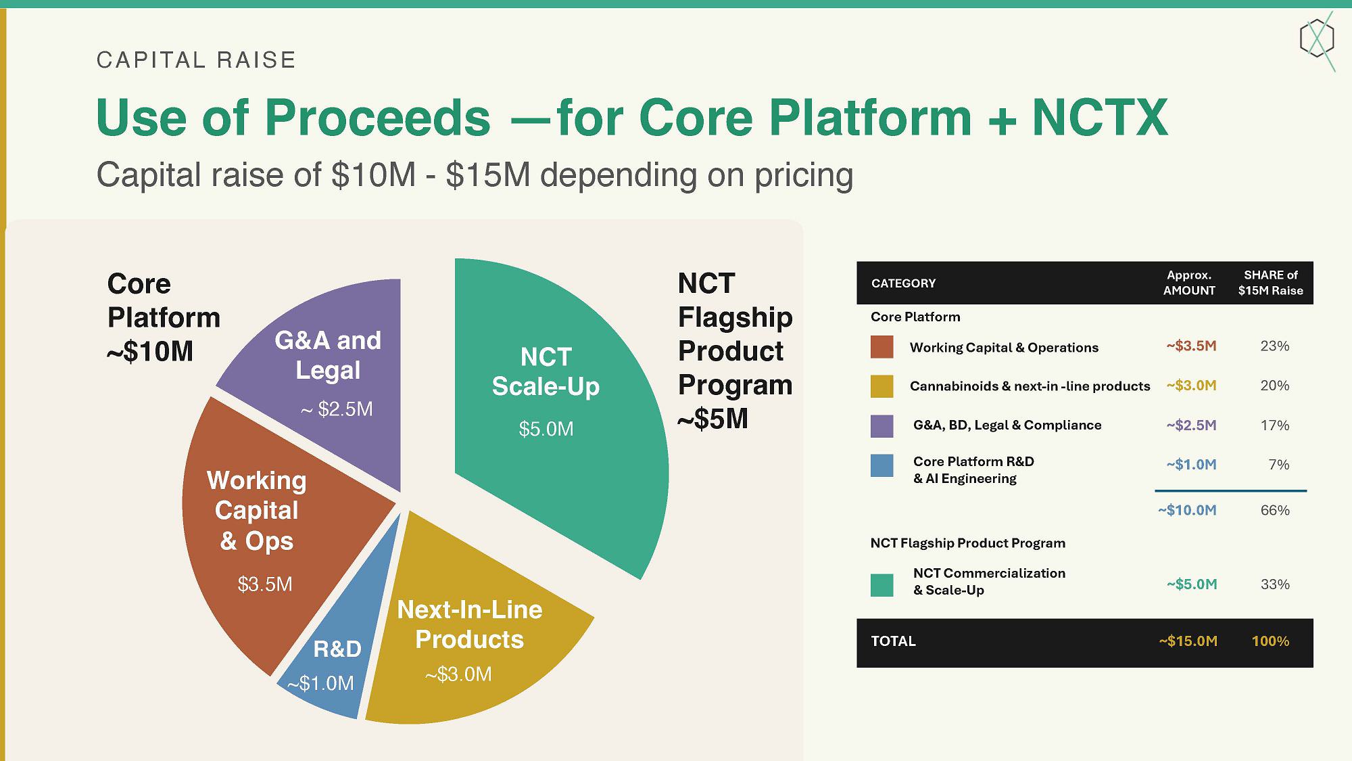Click the hexagon logo icon
Screen dimensions: 1352x761
(1317, 40)
